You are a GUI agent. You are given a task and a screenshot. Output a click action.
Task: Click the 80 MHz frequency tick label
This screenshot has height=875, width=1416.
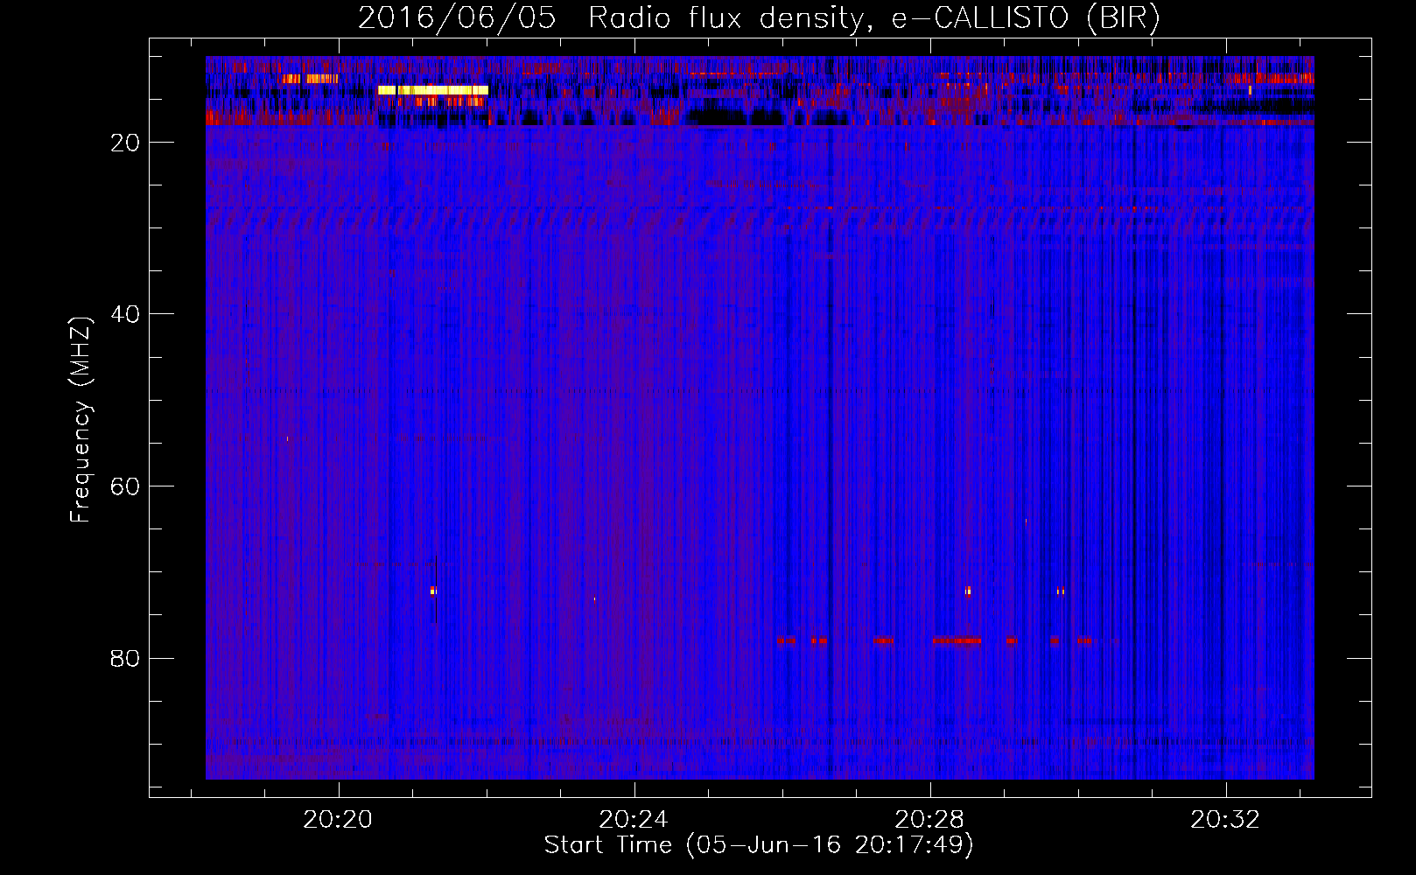pyautogui.click(x=125, y=658)
